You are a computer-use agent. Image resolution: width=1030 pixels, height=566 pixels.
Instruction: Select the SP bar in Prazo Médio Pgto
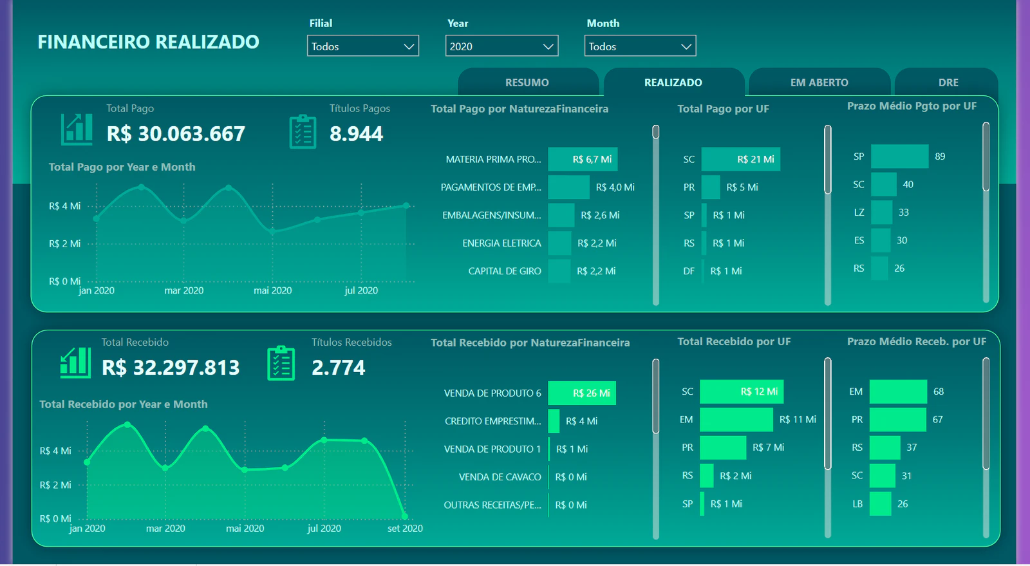pyautogui.click(x=900, y=156)
